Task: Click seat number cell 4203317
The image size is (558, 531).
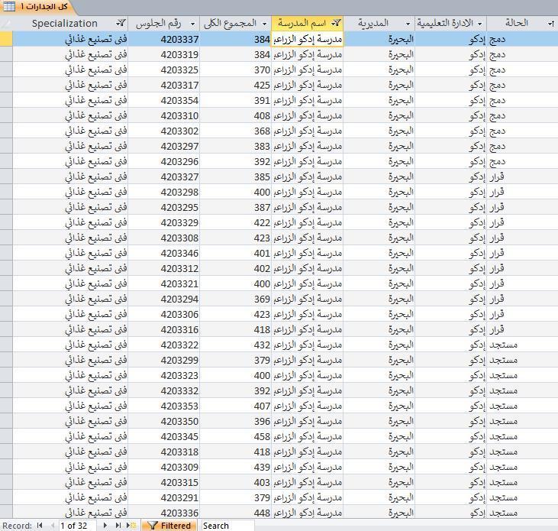Action: 163,85
